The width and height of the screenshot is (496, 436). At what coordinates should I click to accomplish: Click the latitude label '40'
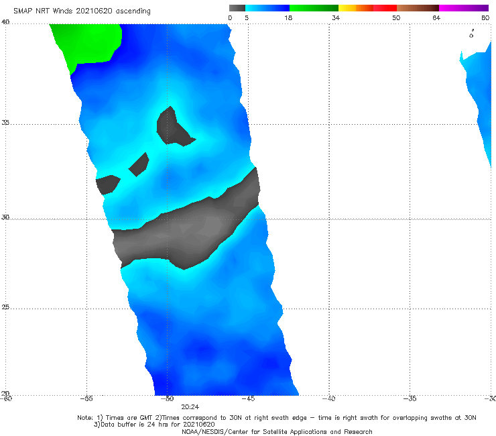coord(5,22)
